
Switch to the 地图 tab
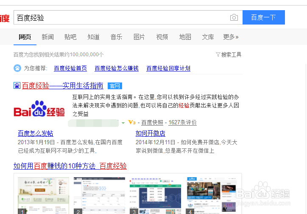185,37
